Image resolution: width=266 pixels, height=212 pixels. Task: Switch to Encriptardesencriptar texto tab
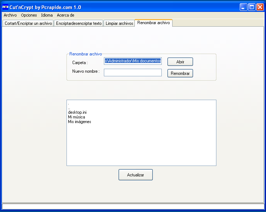(79, 23)
